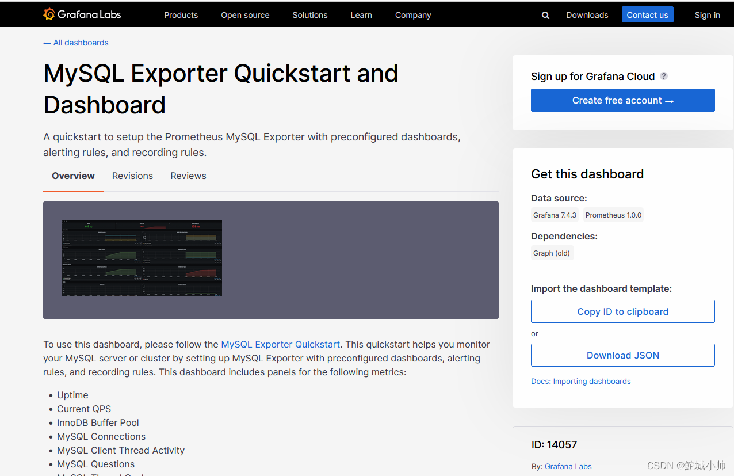Click the Get this dashboard heading
Viewport: 734px width, 476px height.
click(x=587, y=174)
